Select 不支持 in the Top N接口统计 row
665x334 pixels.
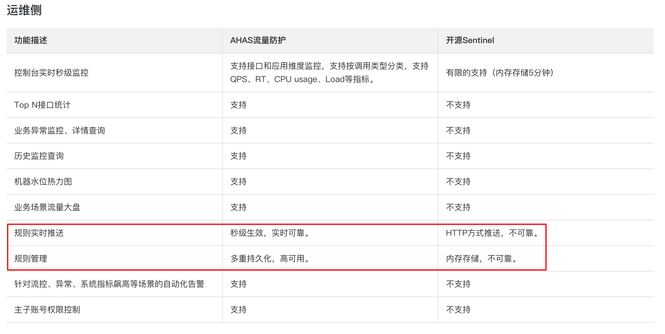[458, 105]
